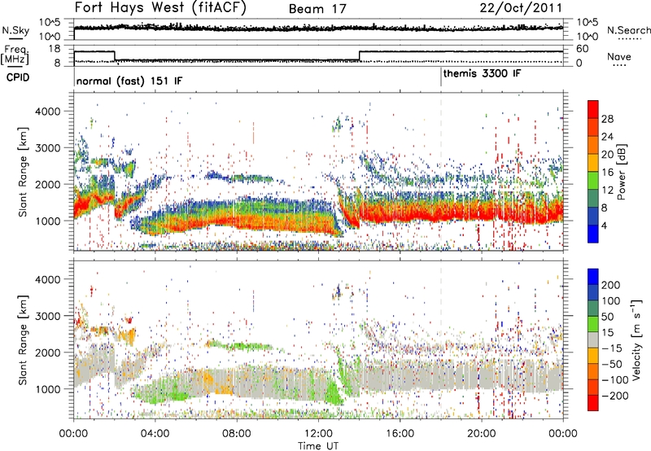651x451 pixels.
Task: Click the '60' Nave axis tick
Action: point(583,49)
